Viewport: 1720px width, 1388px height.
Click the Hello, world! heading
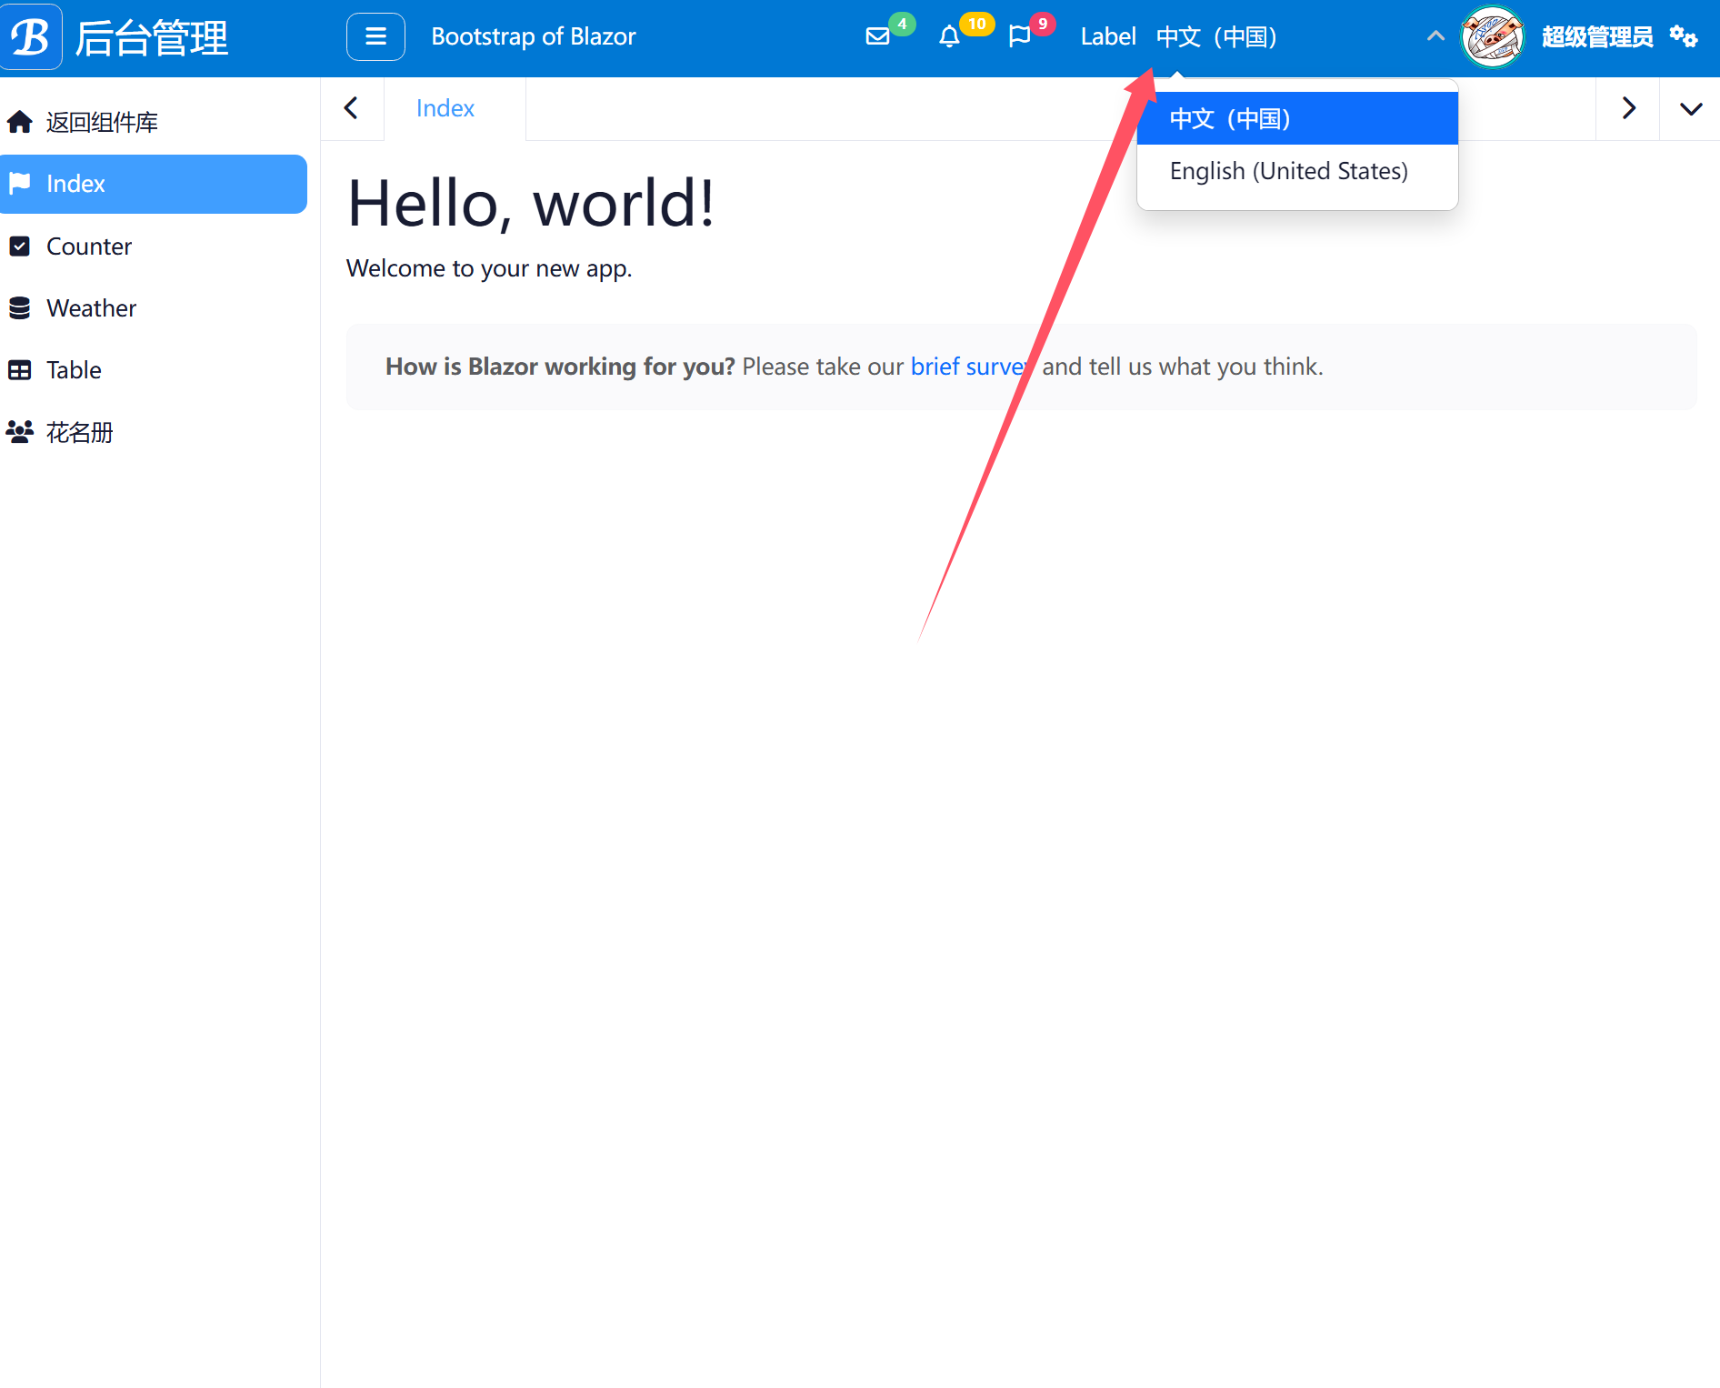[531, 203]
